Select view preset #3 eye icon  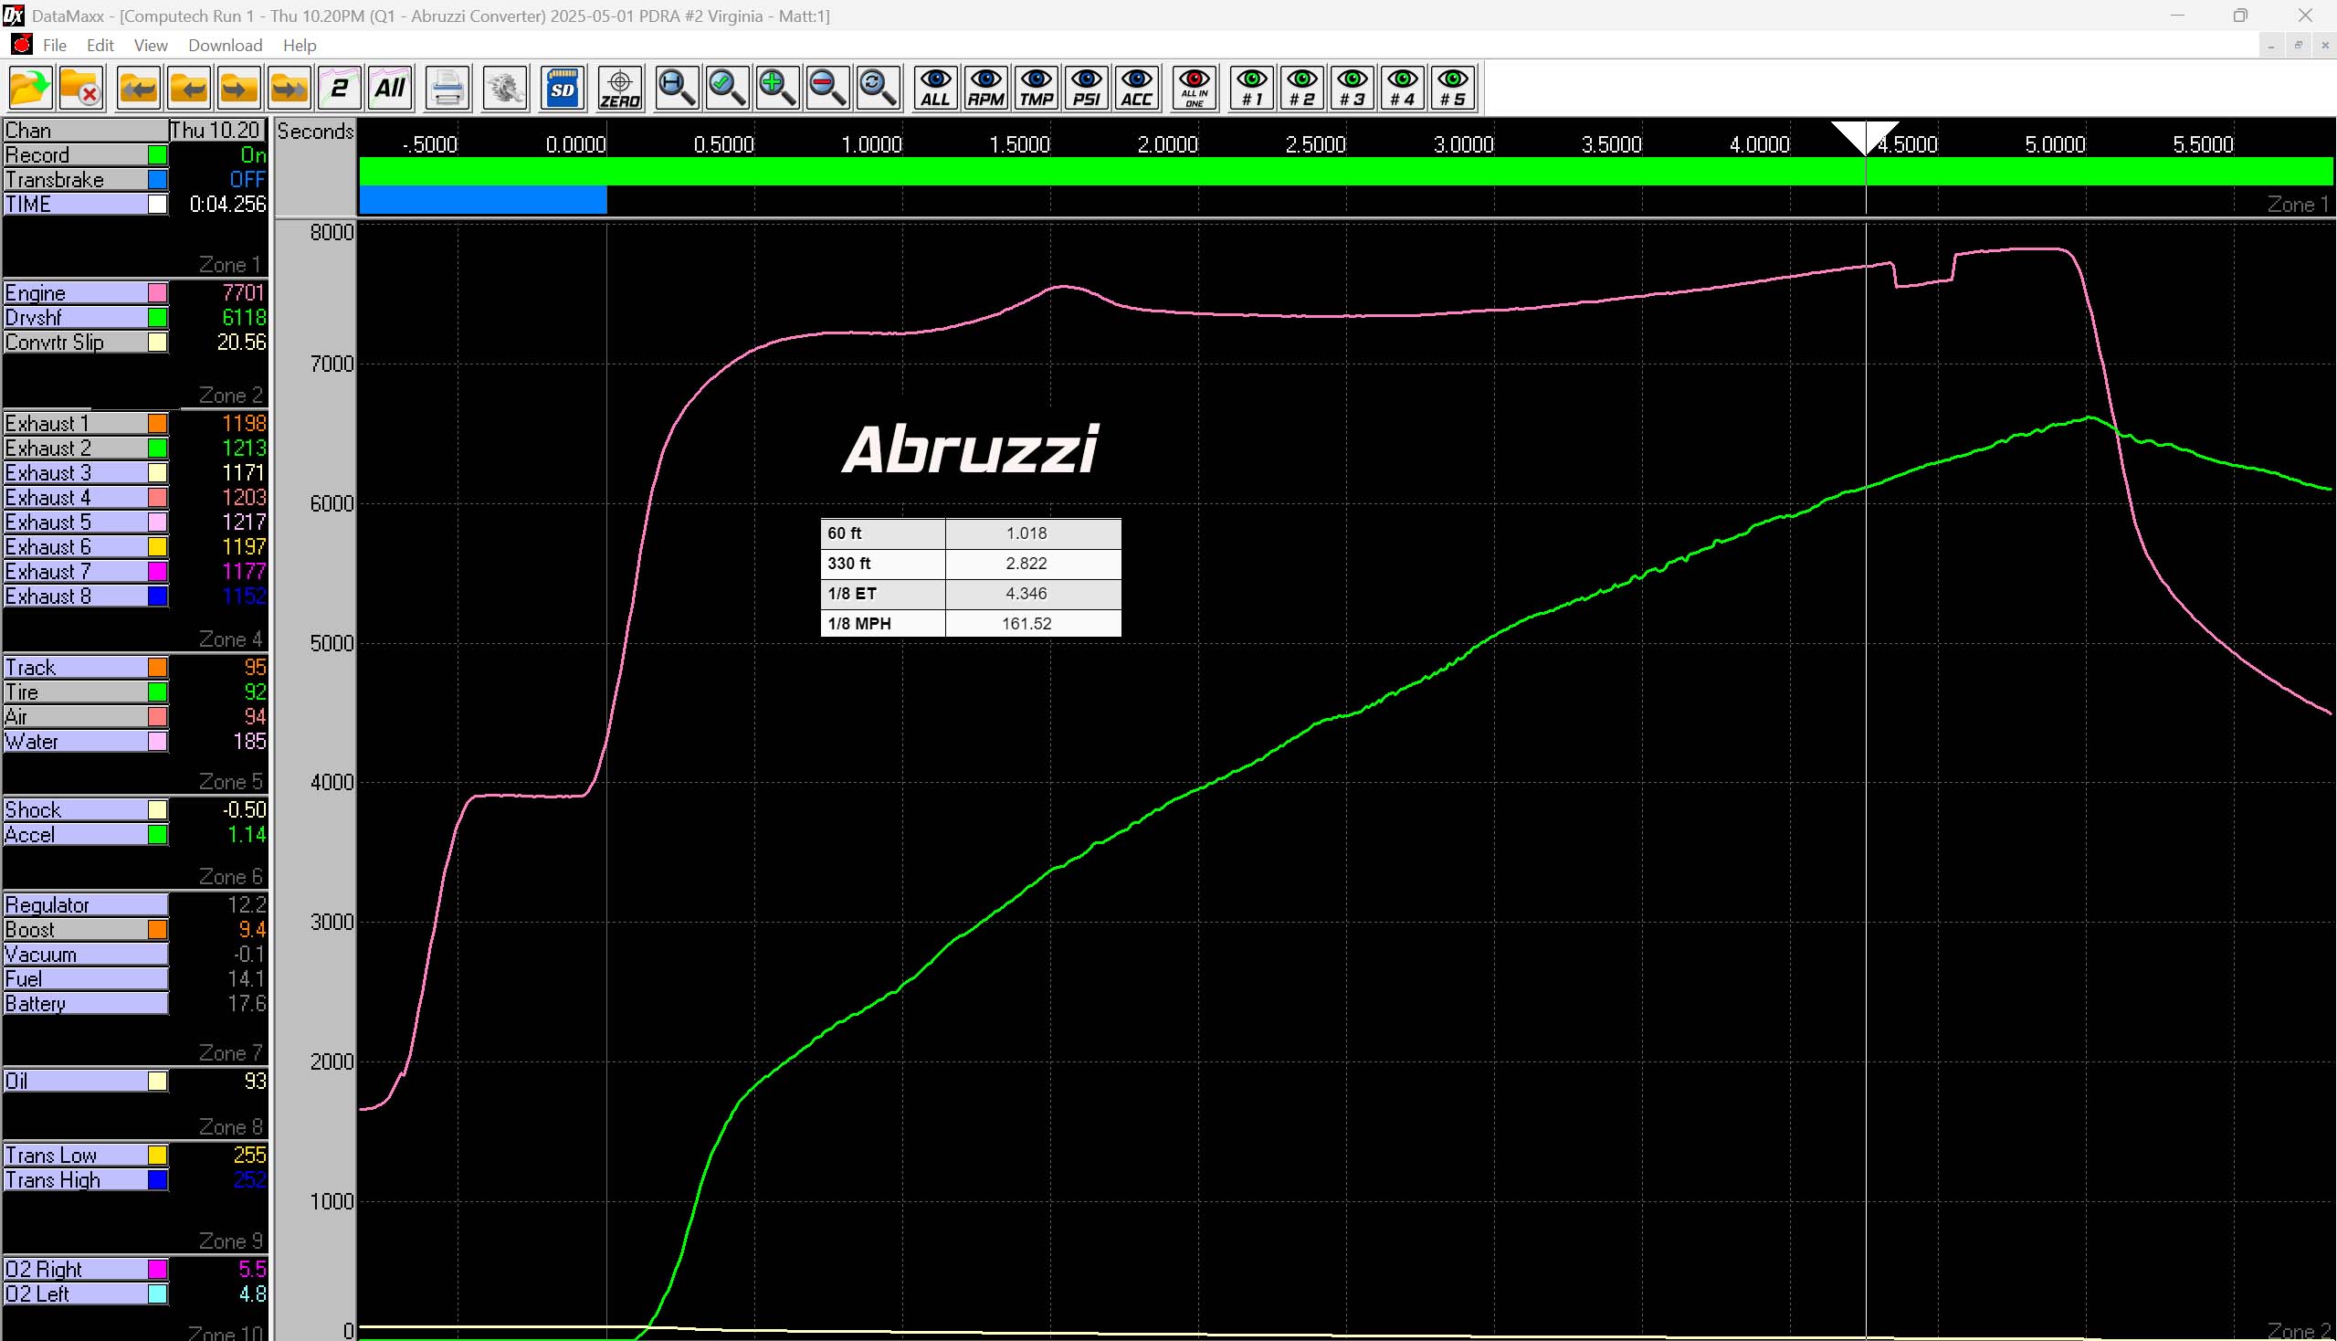[1352, 89]
